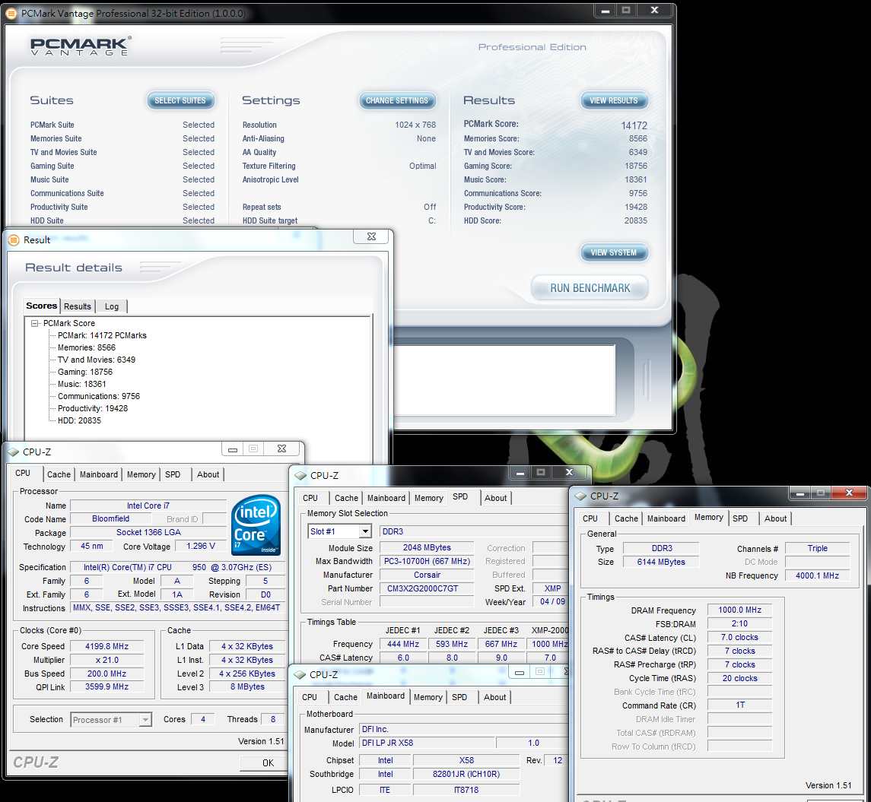This screenshot has height=802, width=871.
Task: Click the Bus Speed value 200.0 MHz
Action: pyautogui.click(x=106, y=674)
